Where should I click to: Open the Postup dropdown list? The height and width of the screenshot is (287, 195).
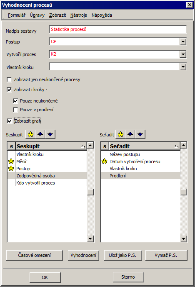click(183, 42)
